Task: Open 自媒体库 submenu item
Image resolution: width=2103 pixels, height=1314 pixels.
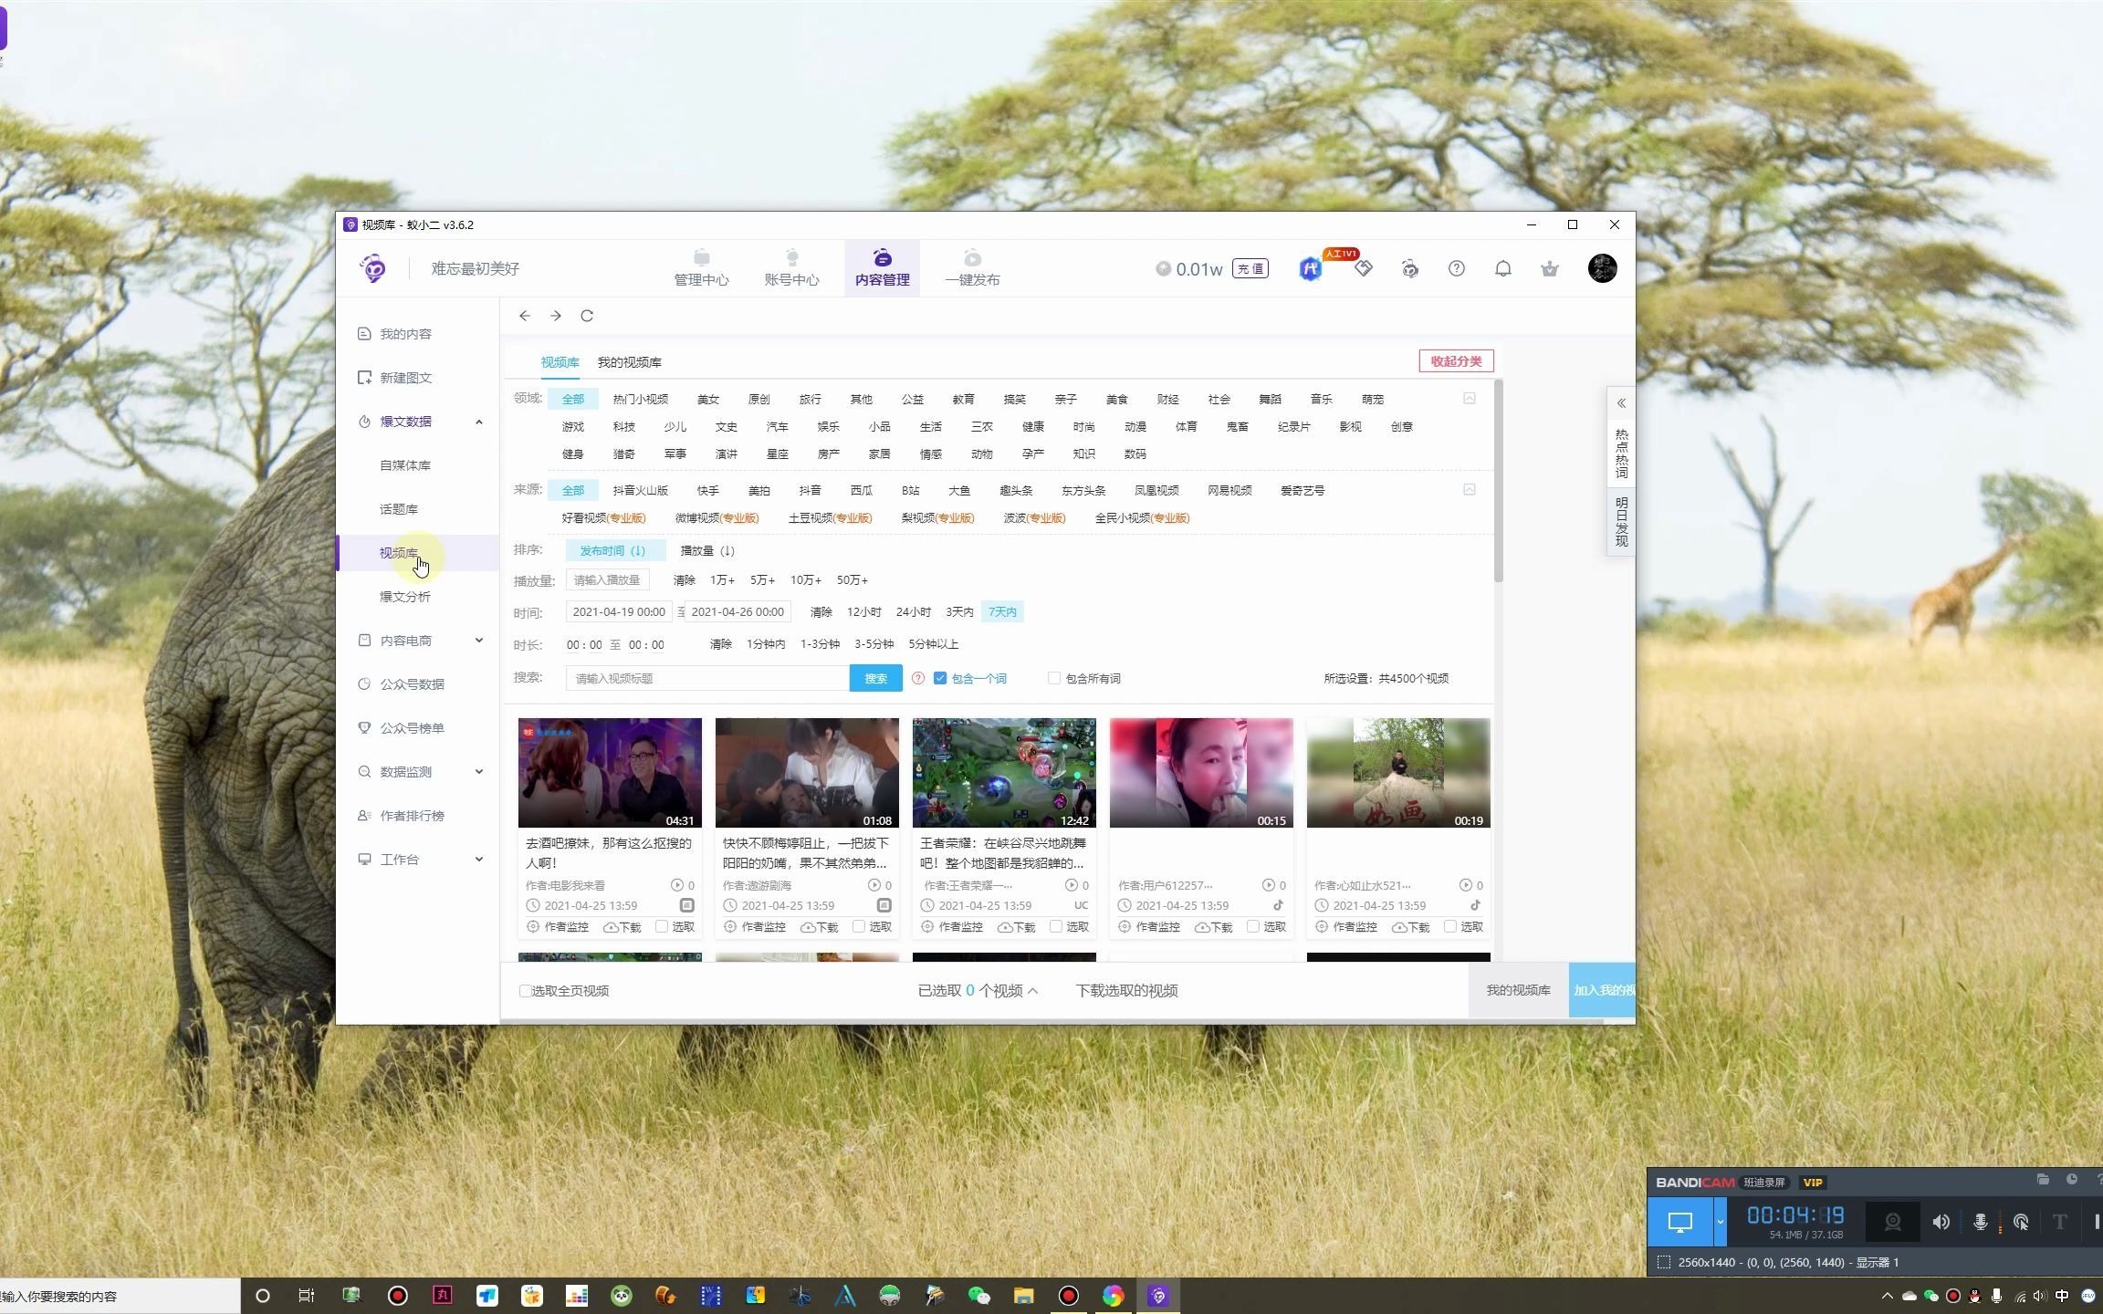Action: (405, 465)
